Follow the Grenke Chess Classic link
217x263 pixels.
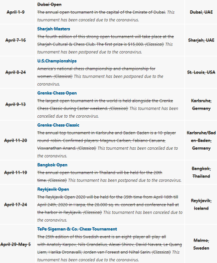point(58,125)
